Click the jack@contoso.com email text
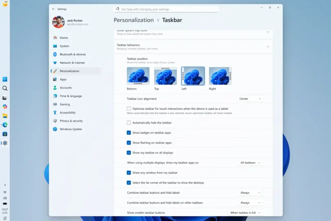This screenshot has width=331, height=221. pyautogui.click(x=77, y=25)
